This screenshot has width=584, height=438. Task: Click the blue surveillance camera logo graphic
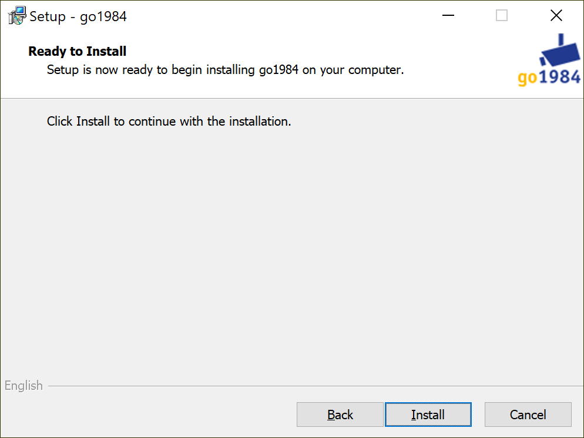coord(560,50)
